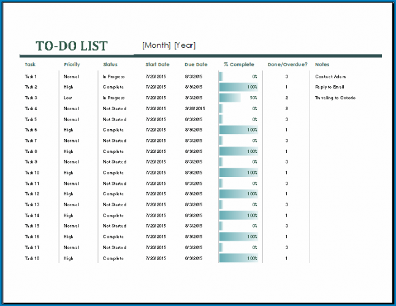Click Task 10's High priority cell

(x=68, y=173)
